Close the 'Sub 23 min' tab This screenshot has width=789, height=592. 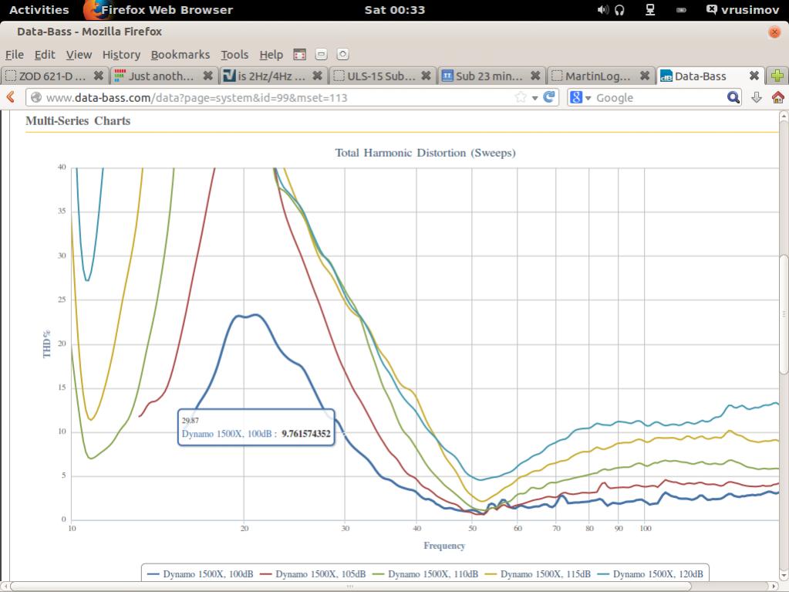coord(535,76)
